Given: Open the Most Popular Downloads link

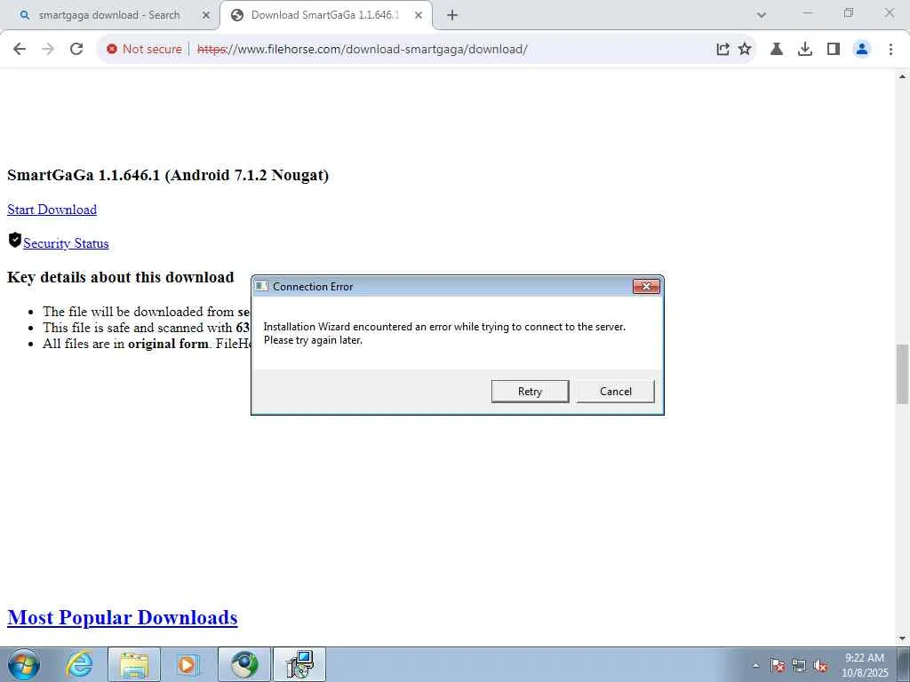Looking at the screenshot, I should pyautogui.click(x=123, y=618).
